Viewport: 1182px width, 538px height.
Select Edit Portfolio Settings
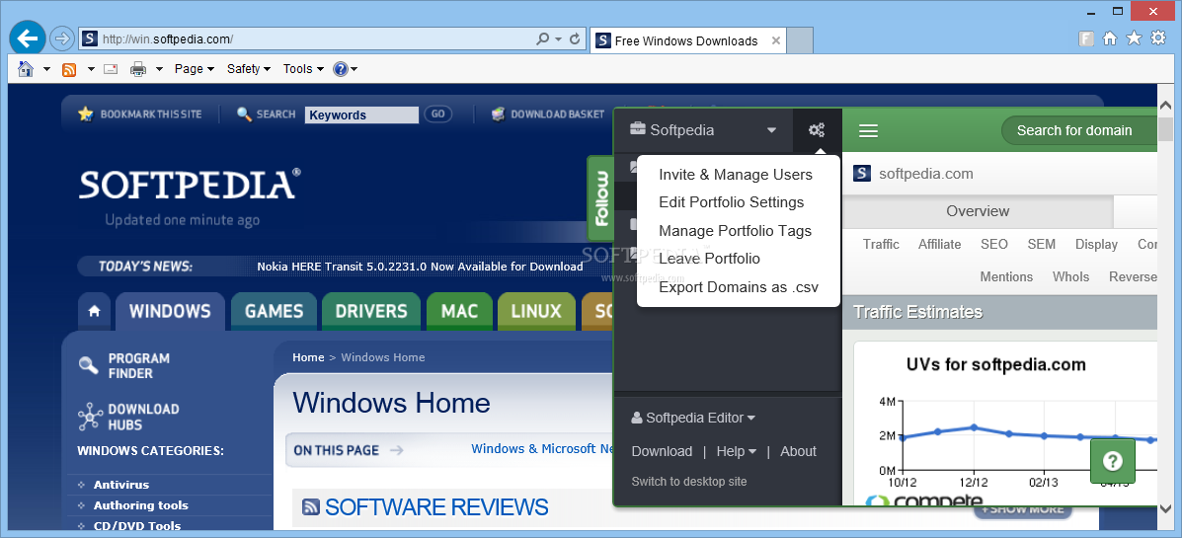tap(731, 202)
